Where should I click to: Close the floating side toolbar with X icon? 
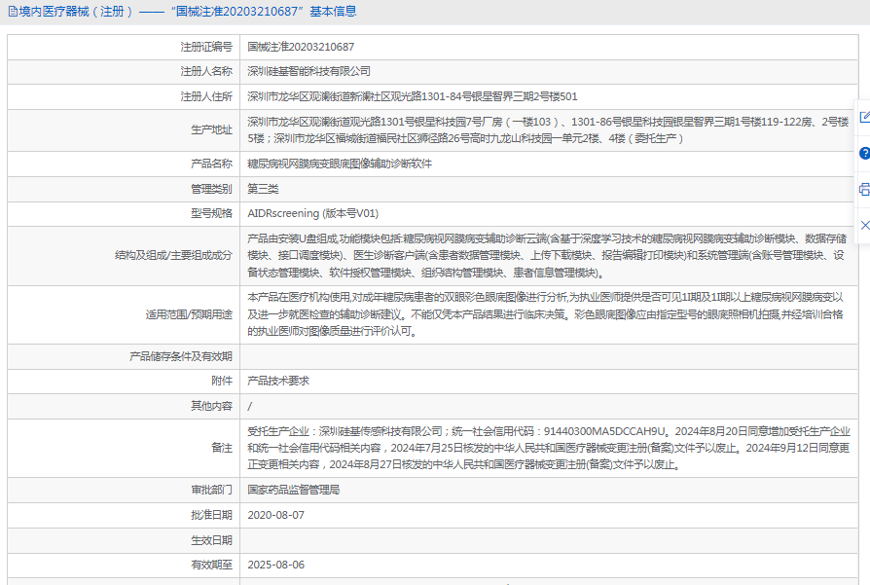pos(864,225)
